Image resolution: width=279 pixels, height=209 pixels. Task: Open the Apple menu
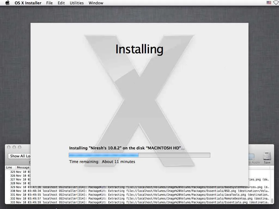(x=7, y=3)
